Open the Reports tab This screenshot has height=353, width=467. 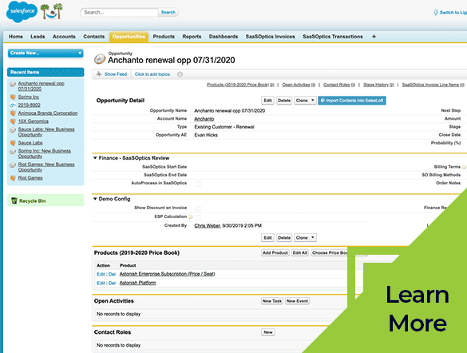pyautogui.click(x=192, y=37)
